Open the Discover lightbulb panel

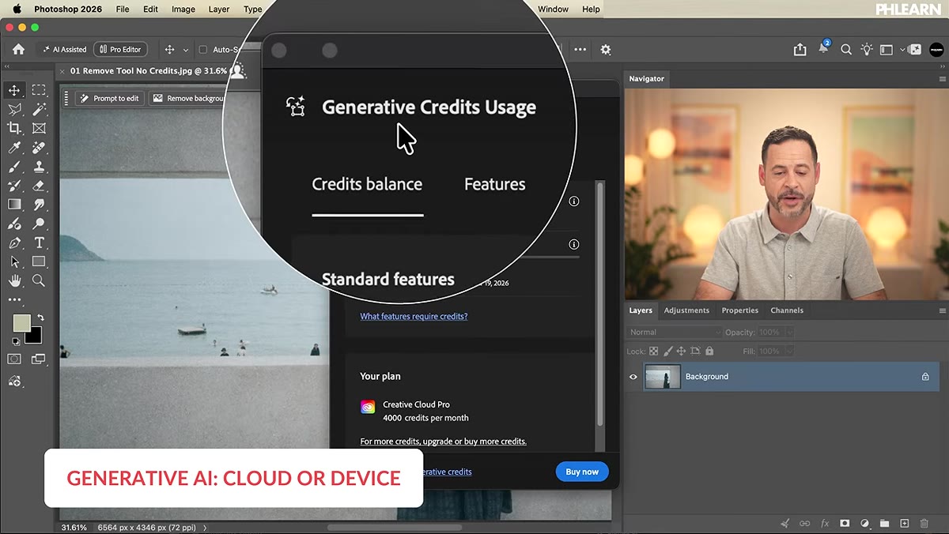pos(867,49)
